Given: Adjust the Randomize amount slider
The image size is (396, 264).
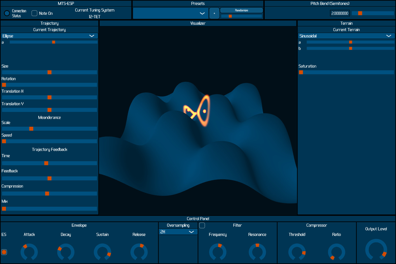Looking at the screenshot, I should tap(242, 16).
